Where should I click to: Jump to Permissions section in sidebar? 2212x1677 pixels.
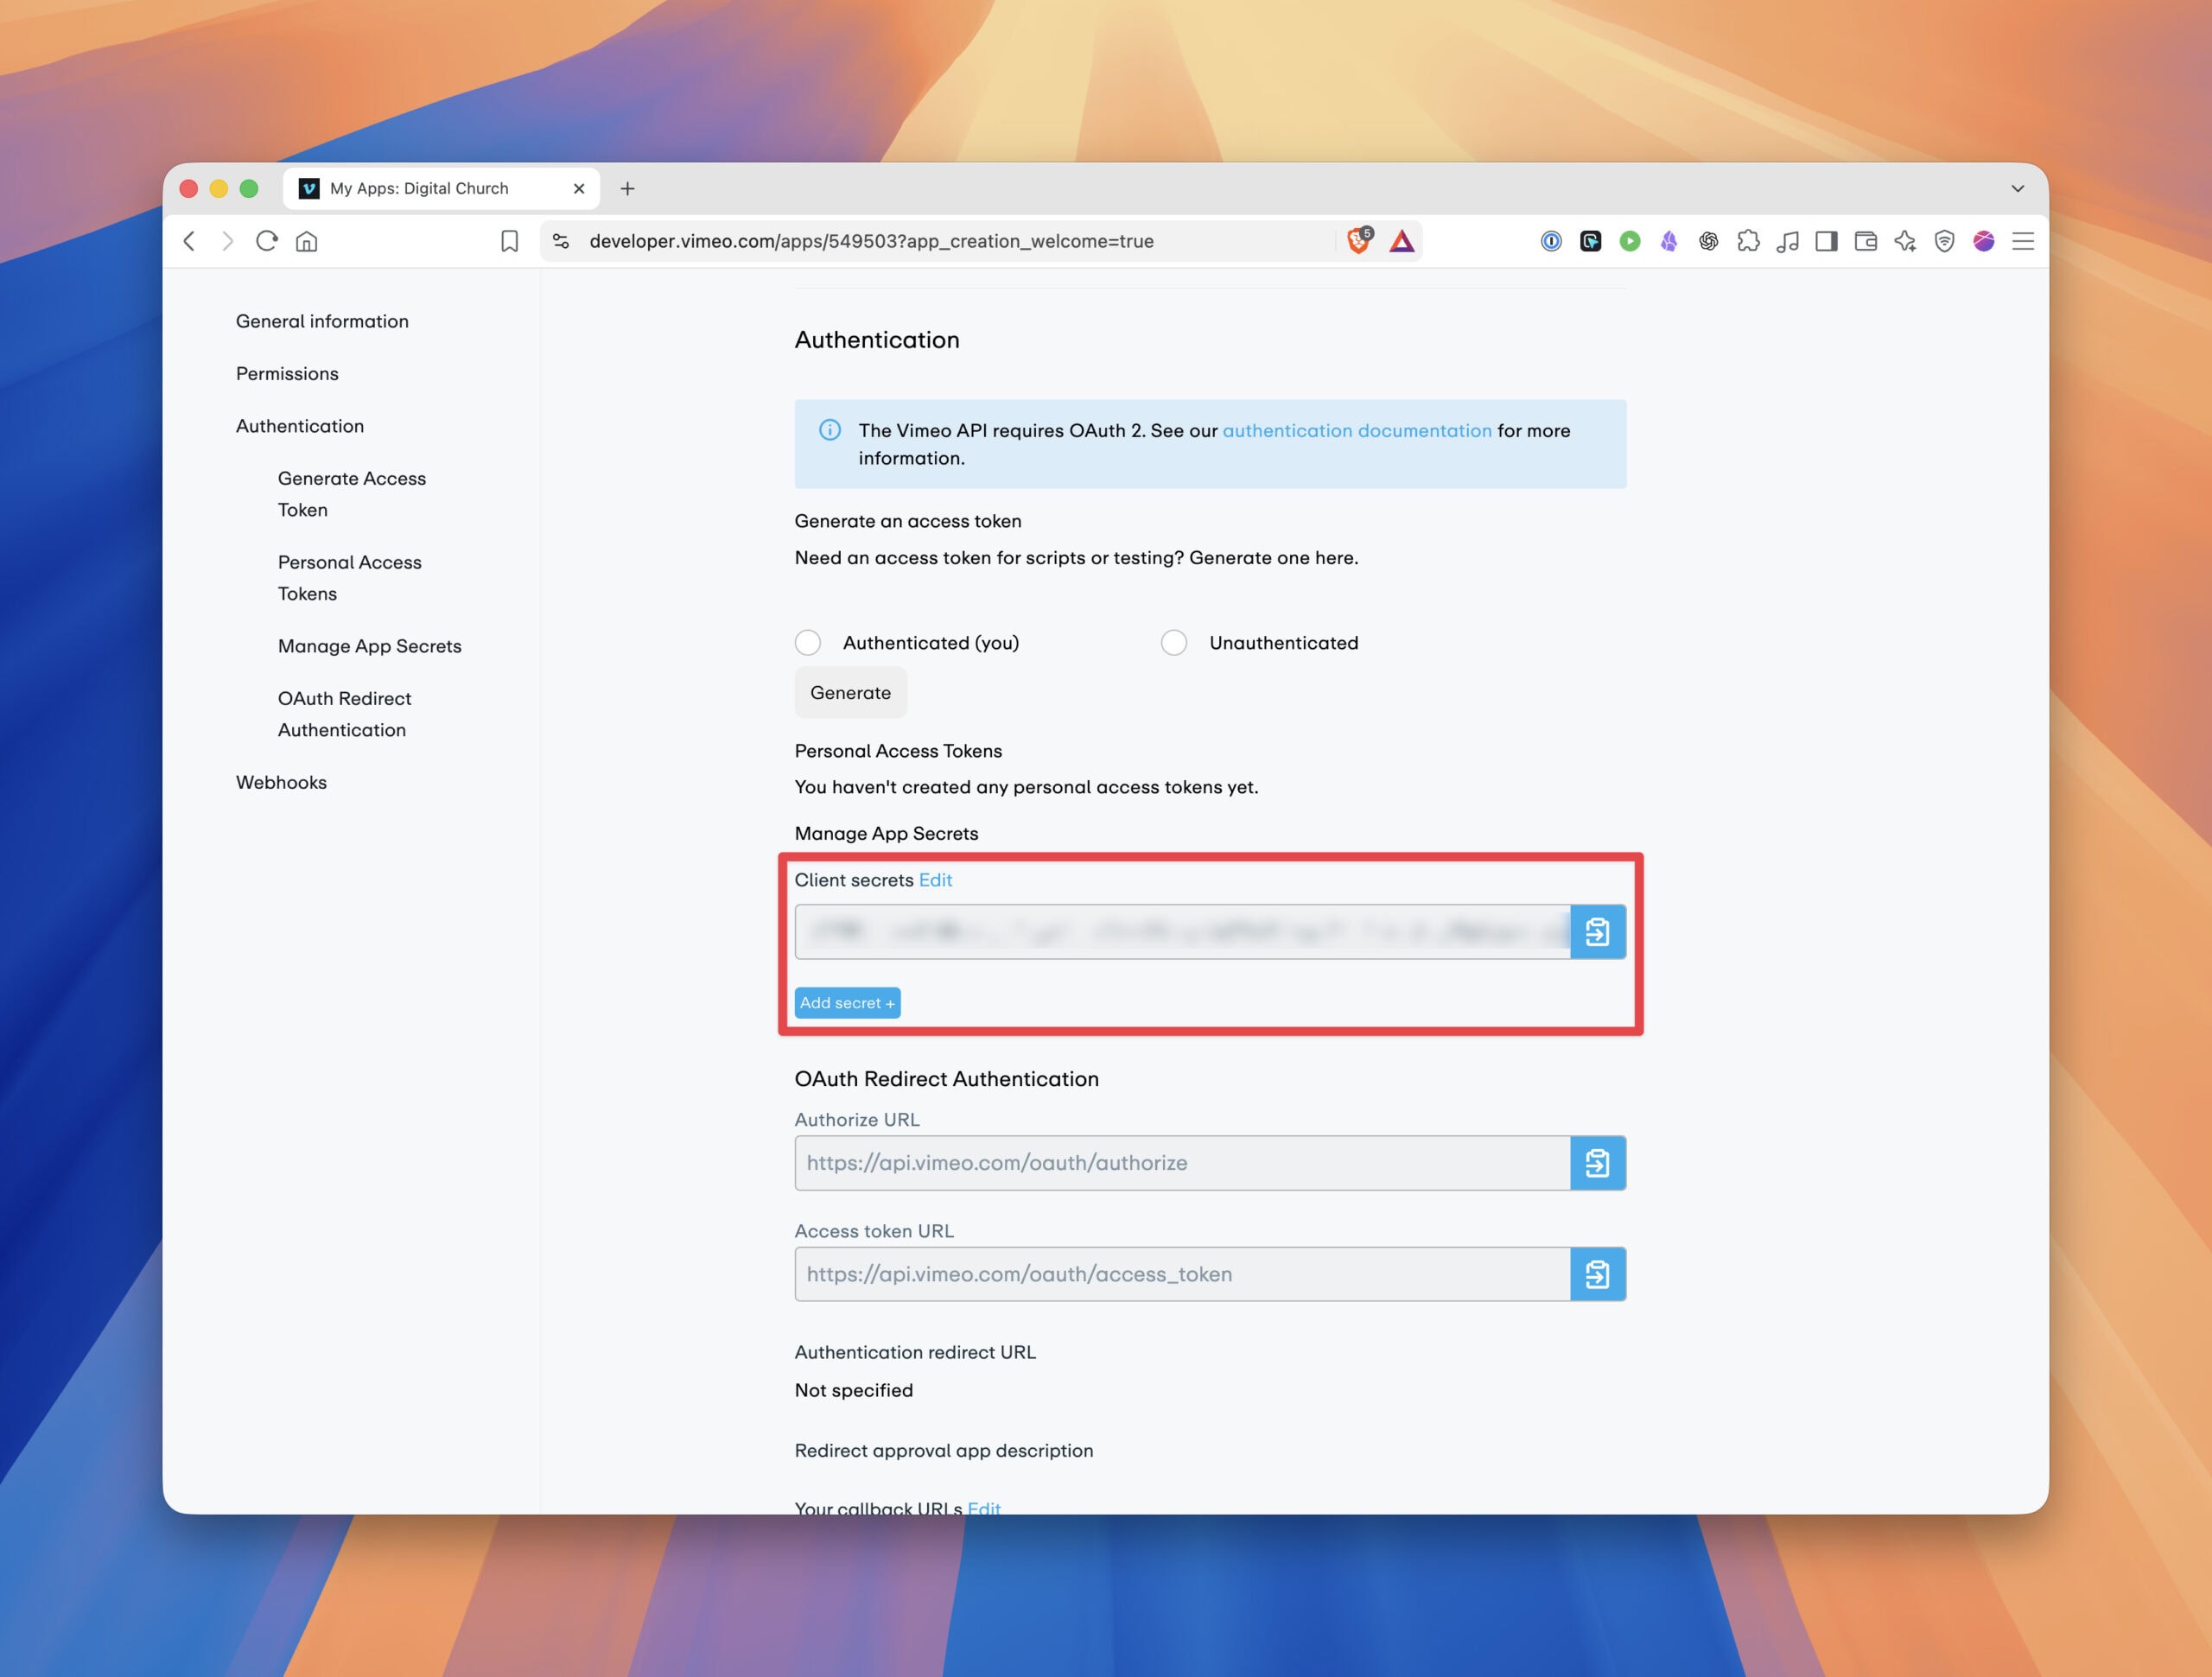pos(287,374)
